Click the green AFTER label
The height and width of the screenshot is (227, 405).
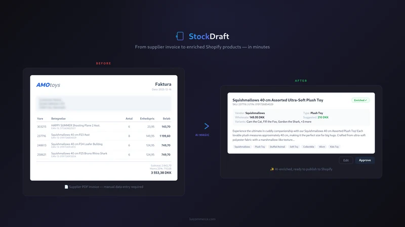tap(301, 81)
